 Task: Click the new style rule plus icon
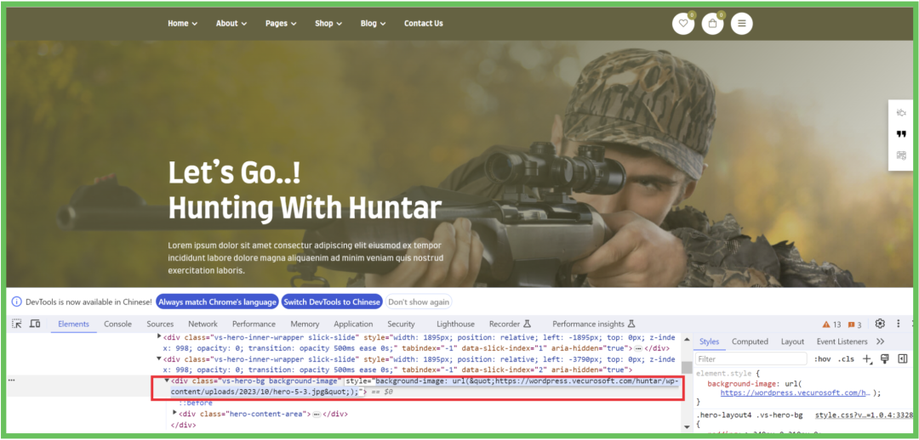(867, 359)
